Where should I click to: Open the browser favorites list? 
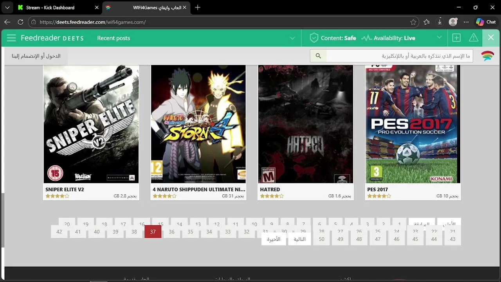[427, 22]
